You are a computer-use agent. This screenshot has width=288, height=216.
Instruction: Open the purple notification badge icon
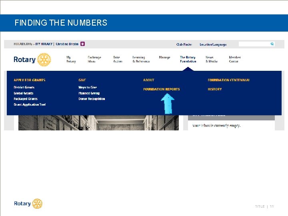(83, 44)
